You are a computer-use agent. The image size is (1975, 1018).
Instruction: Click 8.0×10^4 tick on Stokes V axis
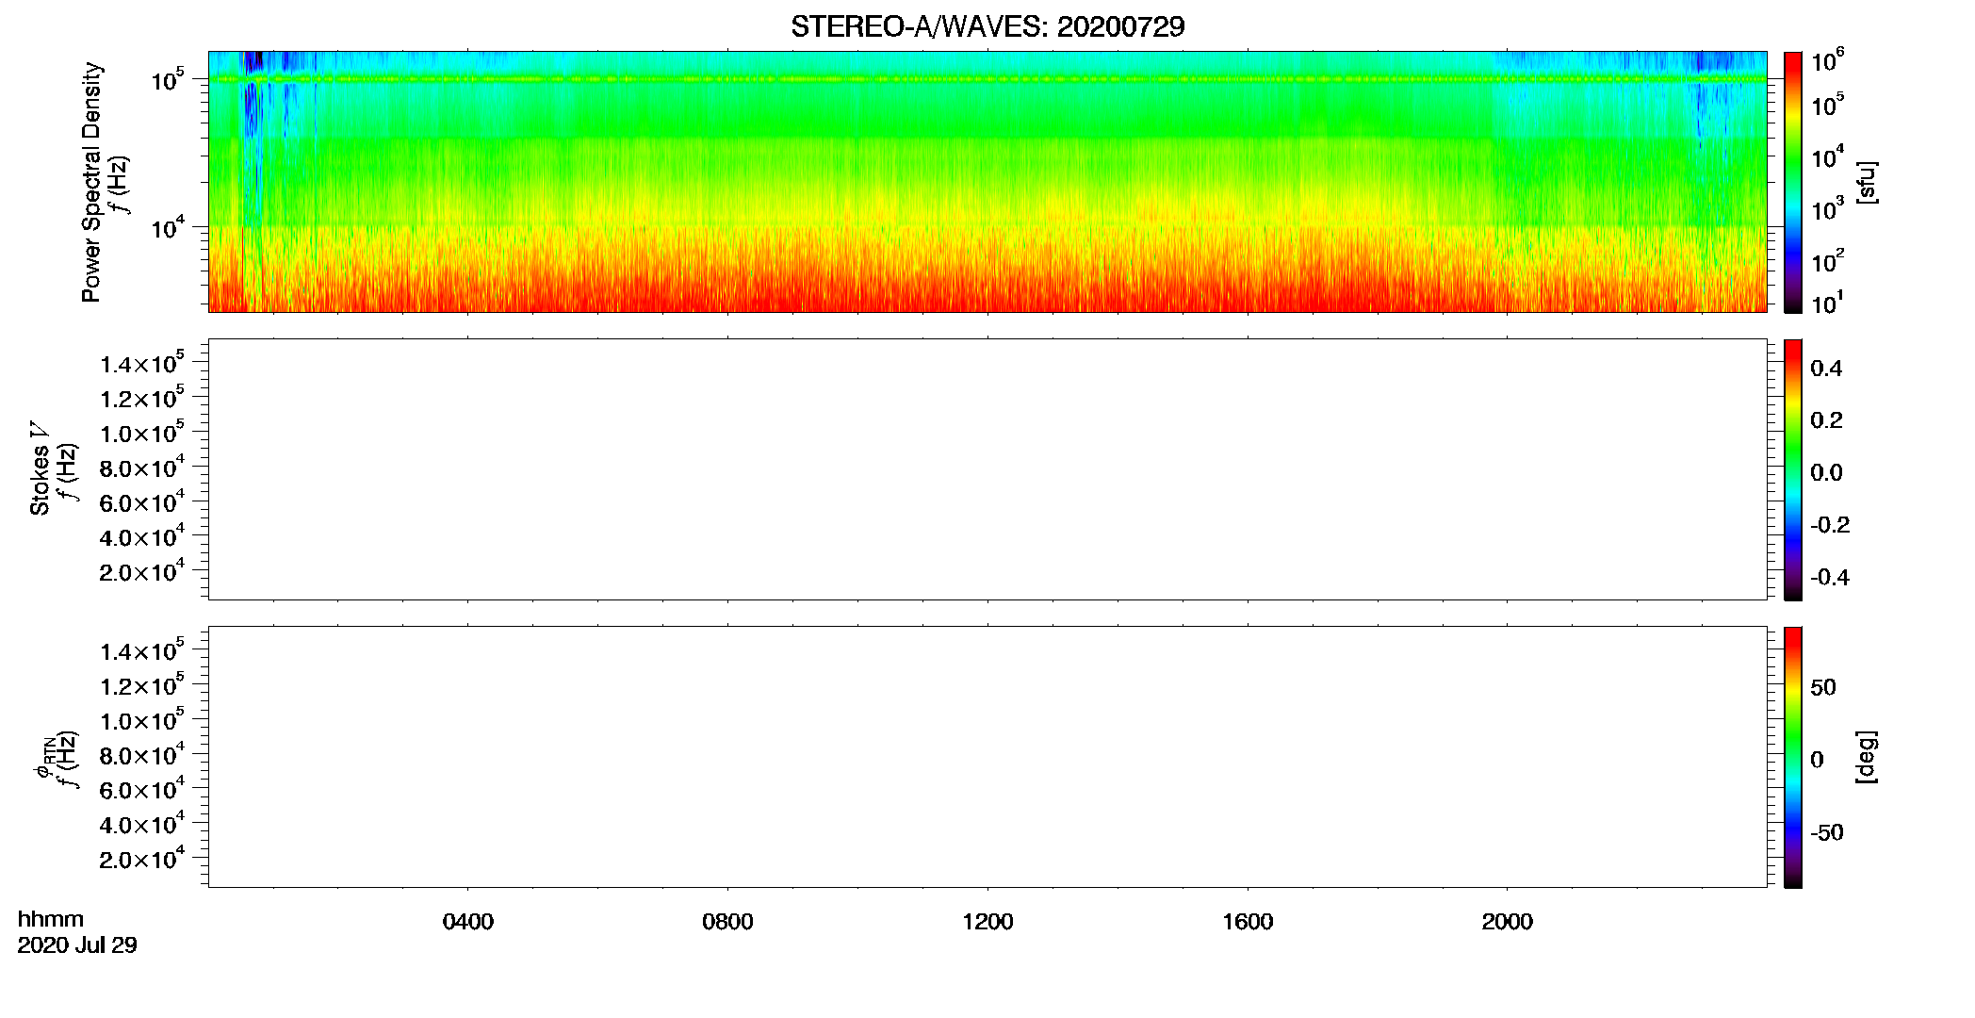click(x=142, y=468)
